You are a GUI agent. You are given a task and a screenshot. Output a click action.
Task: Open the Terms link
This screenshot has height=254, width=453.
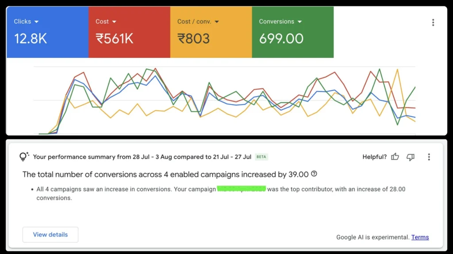pyautogui.click(x=420, y=237)
